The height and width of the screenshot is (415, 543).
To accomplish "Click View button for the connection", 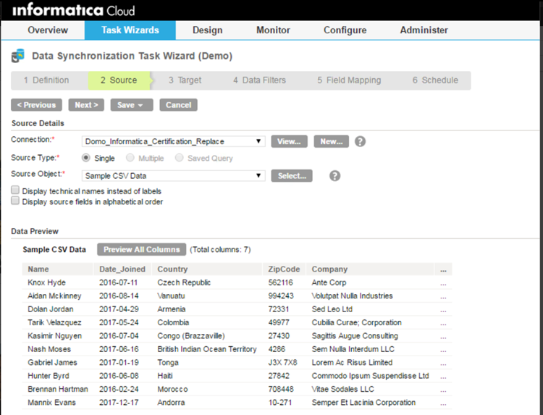I will pyautogui.click(x=289, y=141).
